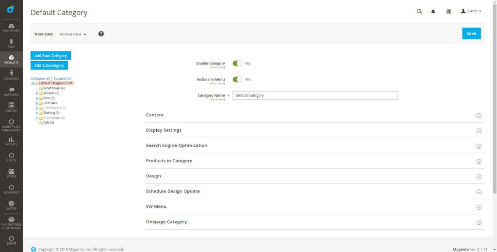Click the search magnifier icon
497x252 pixels.
419,12
